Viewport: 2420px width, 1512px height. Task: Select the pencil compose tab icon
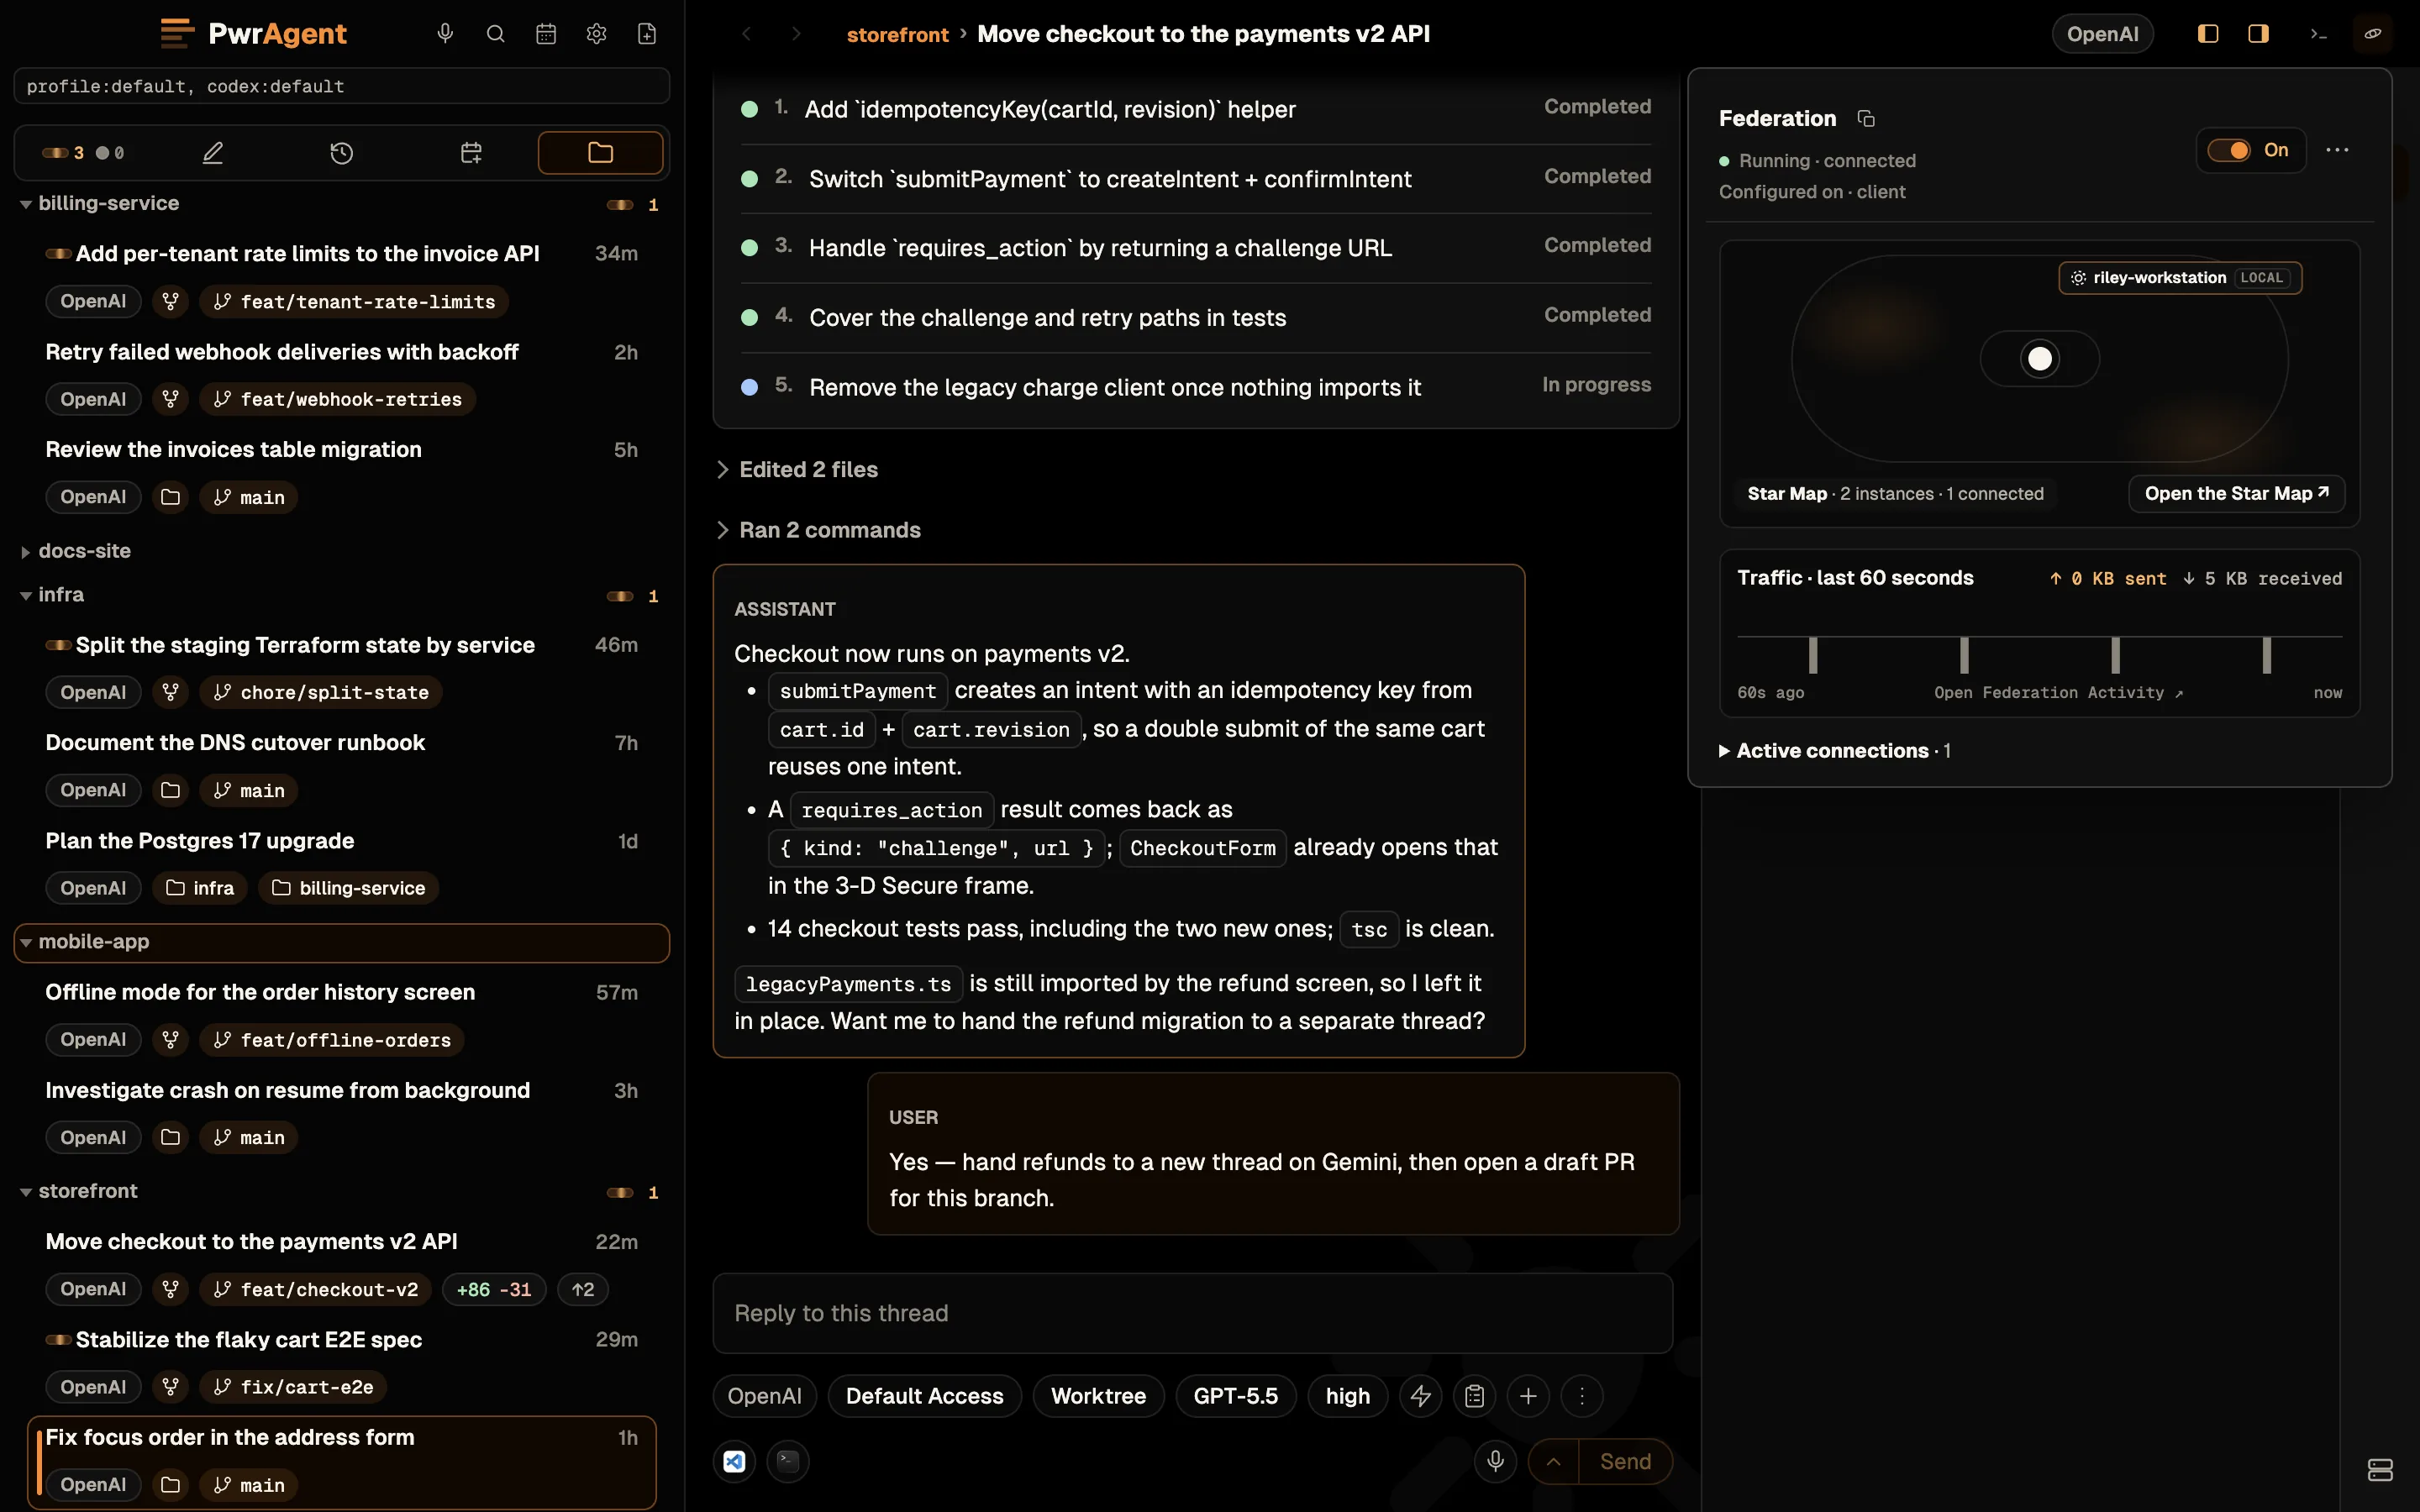(x=213, y=153)
